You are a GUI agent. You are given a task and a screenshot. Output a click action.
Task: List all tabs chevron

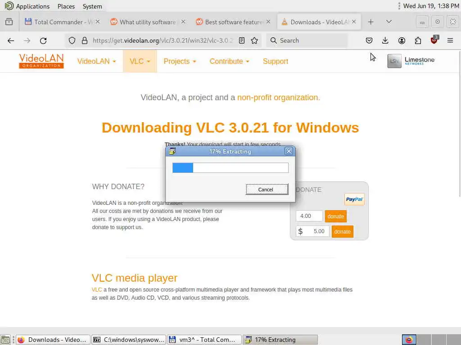389,22
